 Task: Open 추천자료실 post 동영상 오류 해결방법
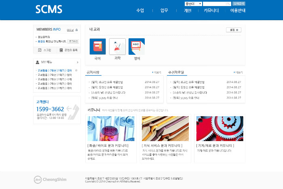pos(189,87)
